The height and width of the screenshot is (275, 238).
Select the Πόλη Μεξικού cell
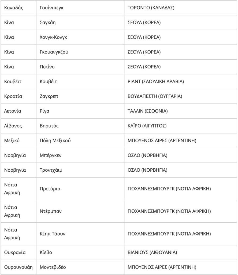point(80,140)
